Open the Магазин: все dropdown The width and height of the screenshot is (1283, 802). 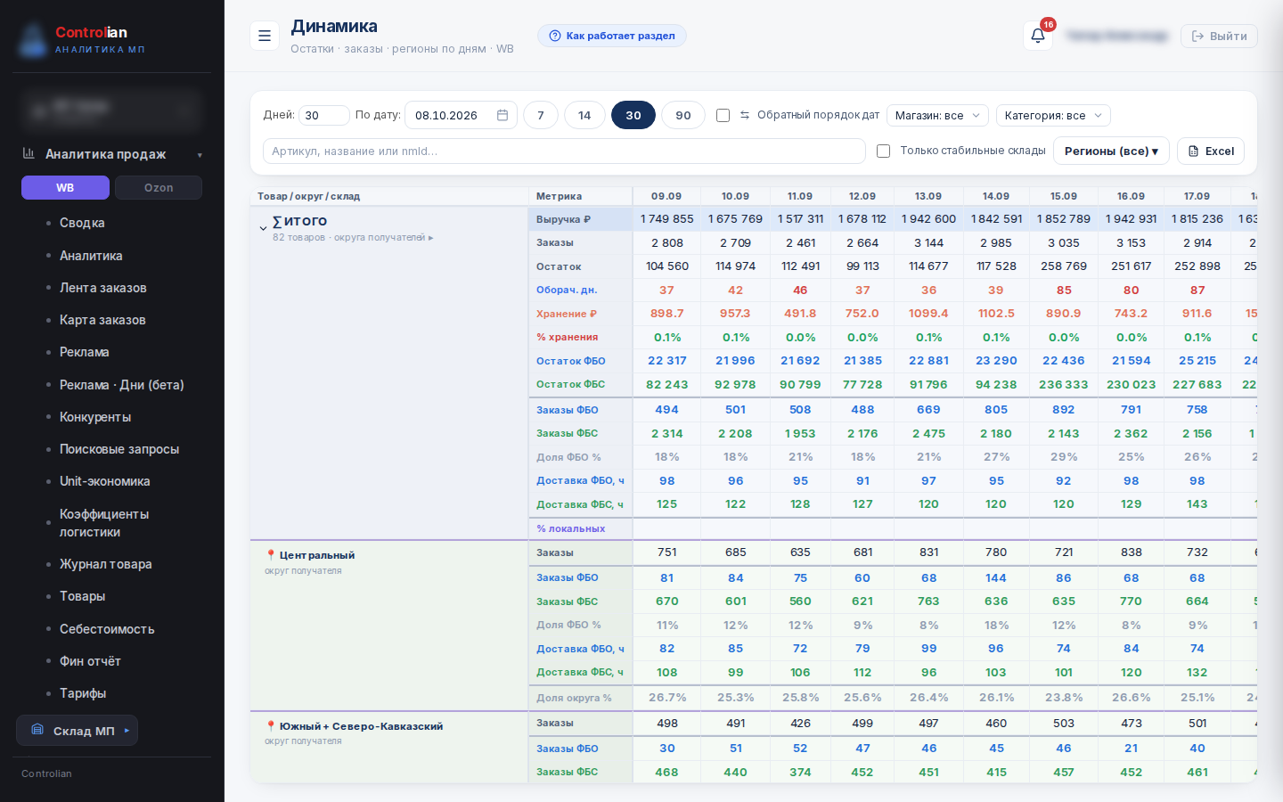938,115
